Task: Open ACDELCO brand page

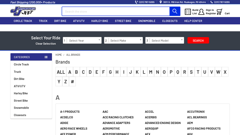Action: point(66,117)
